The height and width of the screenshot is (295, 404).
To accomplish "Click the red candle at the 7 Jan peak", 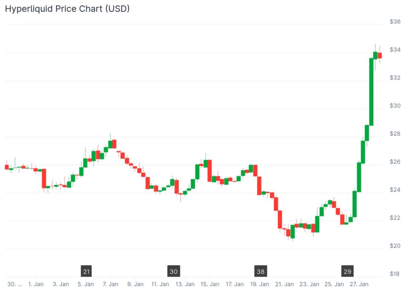I will [114, 144].
